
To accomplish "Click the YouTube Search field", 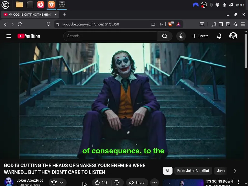I will tap(110, 36).
